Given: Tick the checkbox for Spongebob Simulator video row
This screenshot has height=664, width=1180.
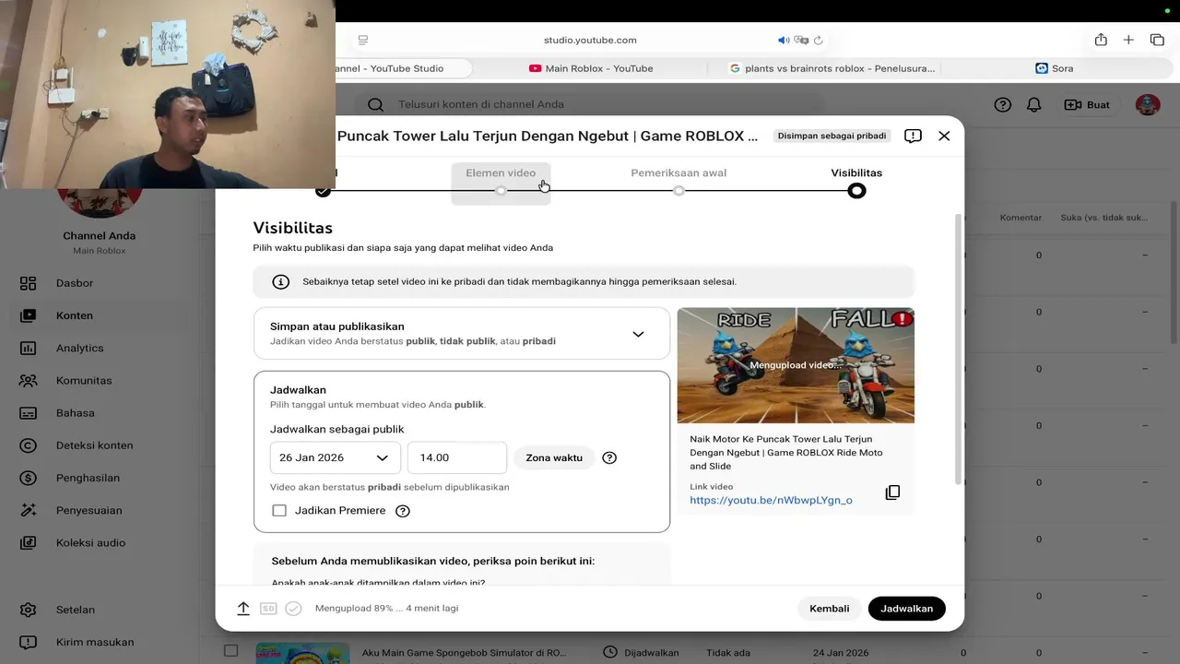Looking at the screenshot, I should click(230, 651).
